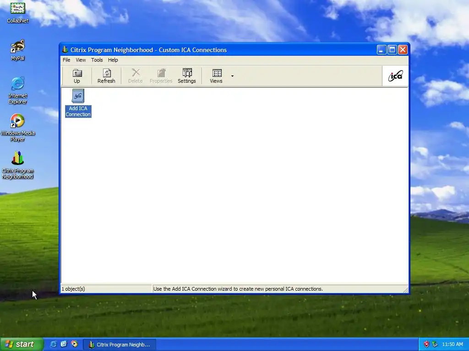
Task: Click the green tray icon beside the clock
Action: click(435, 344)
